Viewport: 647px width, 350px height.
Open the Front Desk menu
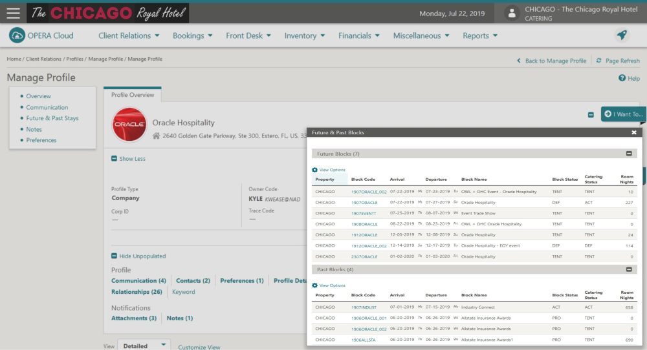[x=248, y=36]
